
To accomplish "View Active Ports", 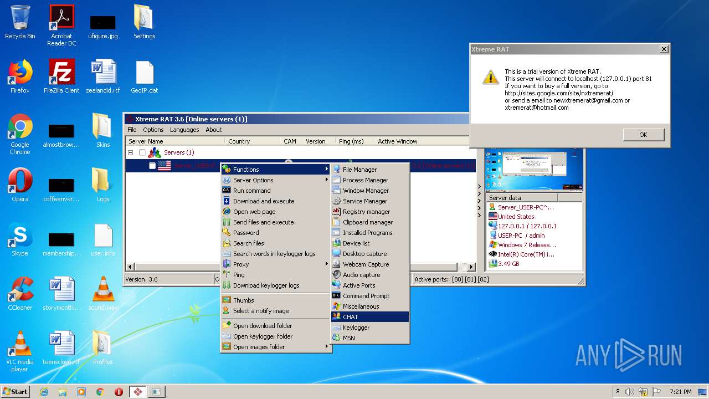I will tap(370, 285).
